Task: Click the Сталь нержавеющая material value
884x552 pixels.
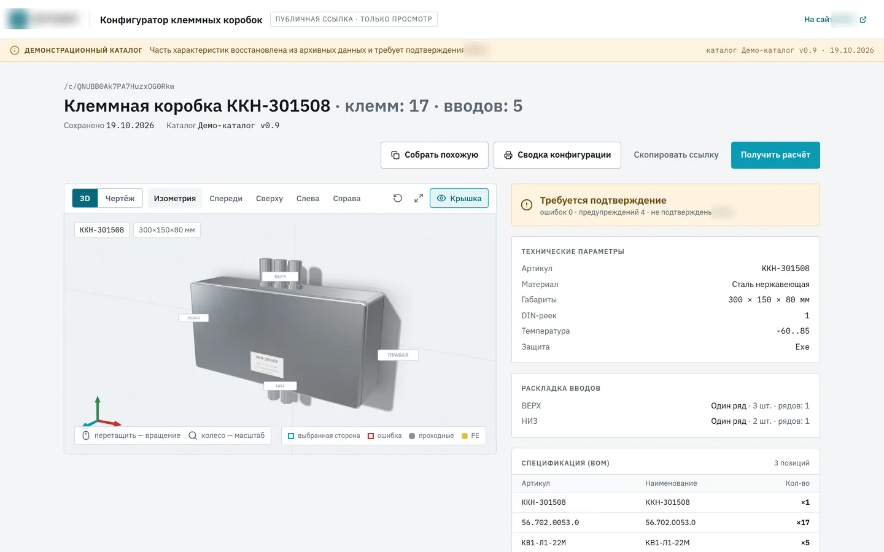Action: click(770, 285)
